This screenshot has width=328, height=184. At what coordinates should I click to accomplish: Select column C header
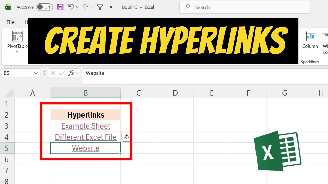[139, 93]
